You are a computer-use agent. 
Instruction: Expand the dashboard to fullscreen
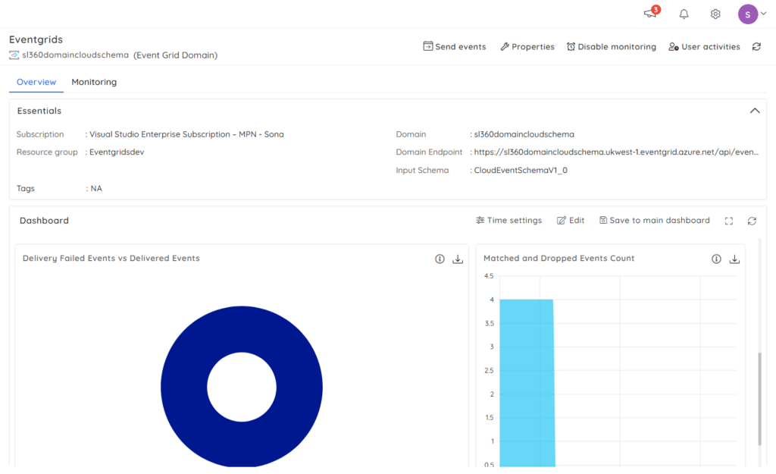729,220
